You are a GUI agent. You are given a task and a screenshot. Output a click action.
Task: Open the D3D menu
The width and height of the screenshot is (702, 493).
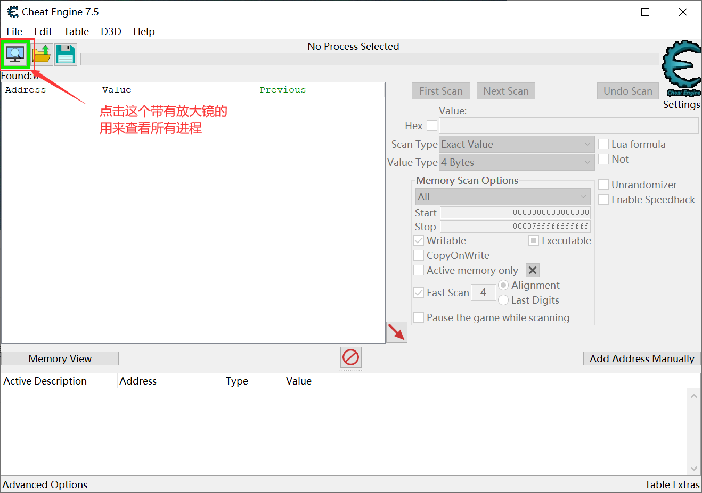tap(111, 31)
